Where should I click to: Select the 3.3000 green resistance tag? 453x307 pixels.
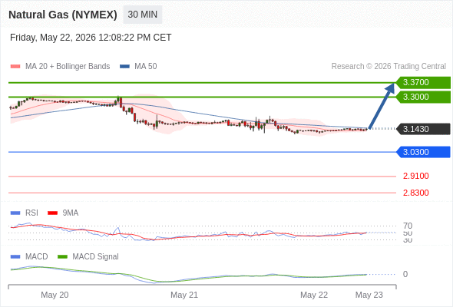click(x=422, y=97)
